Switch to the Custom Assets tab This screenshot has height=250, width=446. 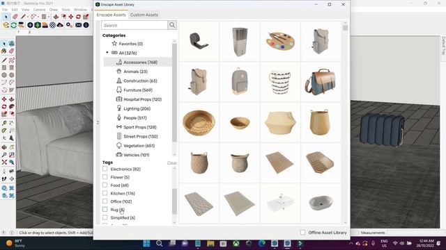pyautogui.click(x=144, y=15)
